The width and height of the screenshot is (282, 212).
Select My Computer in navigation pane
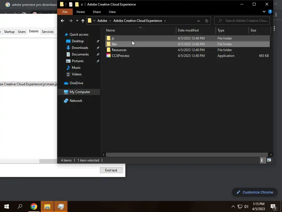pyautogui.click(x=79, y=92)
